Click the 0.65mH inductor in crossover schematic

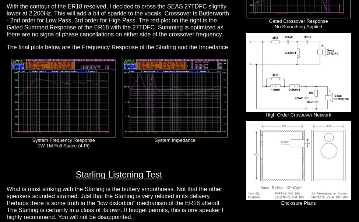(295, 86)
